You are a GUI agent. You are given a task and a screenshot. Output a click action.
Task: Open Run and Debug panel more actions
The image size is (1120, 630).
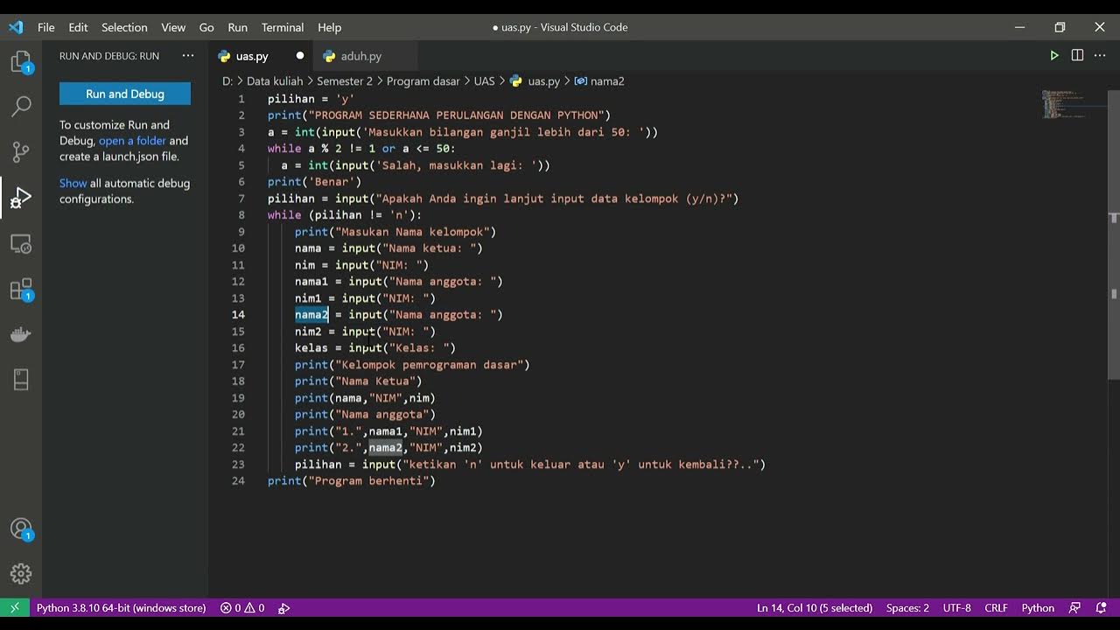[x=188, y=55]
